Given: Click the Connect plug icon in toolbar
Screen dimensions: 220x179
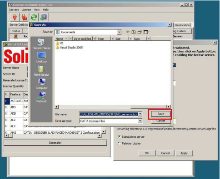Looking at the screenshot, I should click(15, 17).
